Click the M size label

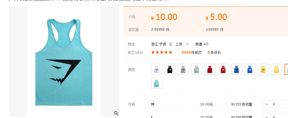(153, 104)
